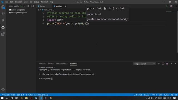The height and width of the screenshot is (100, 178).
Task: Open the terminal selector '12: powershell' dropdown
Action: (x=144, y=64)
